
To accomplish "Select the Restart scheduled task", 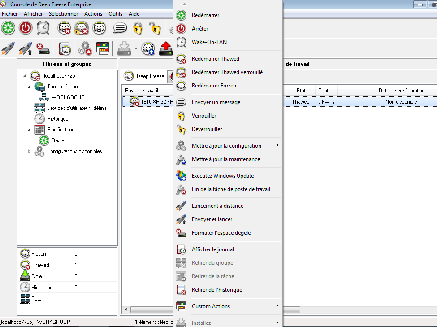I will tap(59, 140).
